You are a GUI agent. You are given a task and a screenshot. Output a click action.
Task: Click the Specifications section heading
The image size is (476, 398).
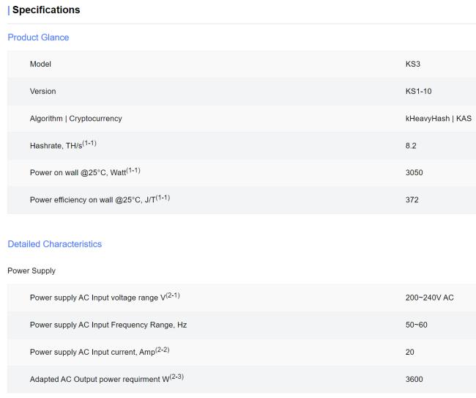tap(46, 10)
